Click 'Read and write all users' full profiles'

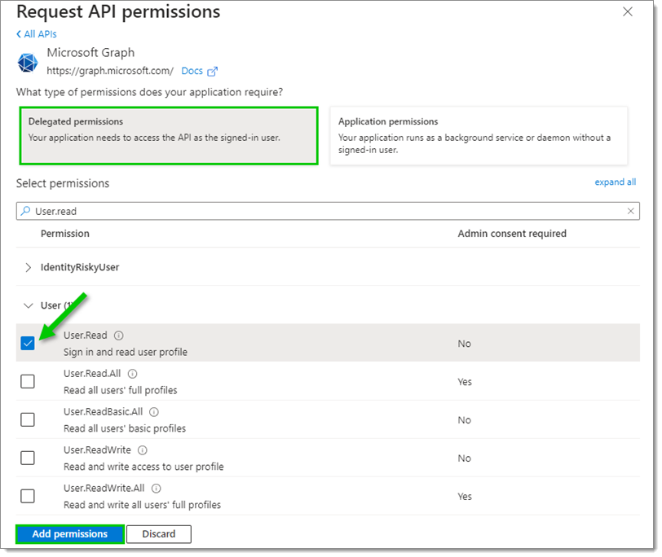point(143,505)
